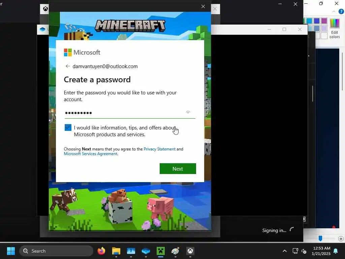345x259 pixels.
Task: Click the green Next button
Action: click(178, 169)
